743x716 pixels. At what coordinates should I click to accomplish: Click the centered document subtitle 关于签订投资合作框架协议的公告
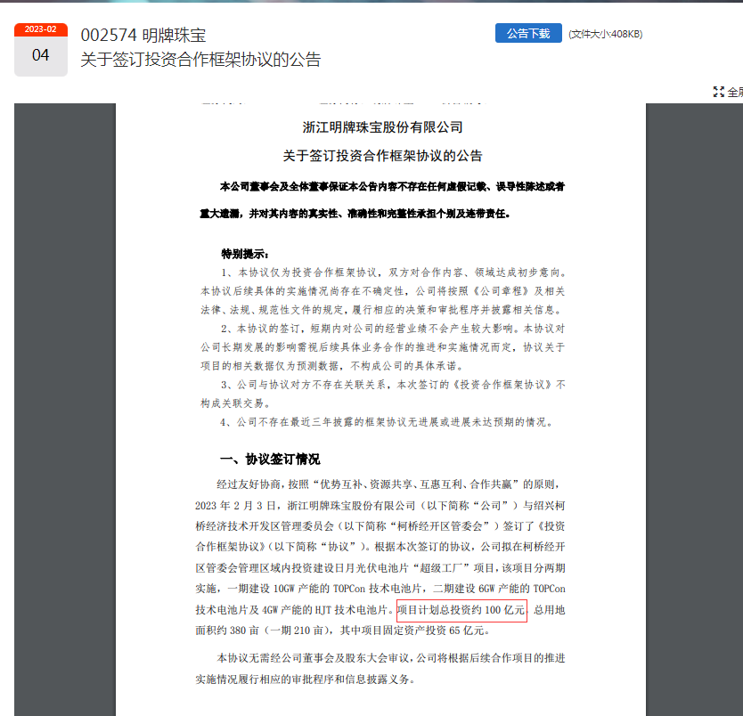pos(382,156)
